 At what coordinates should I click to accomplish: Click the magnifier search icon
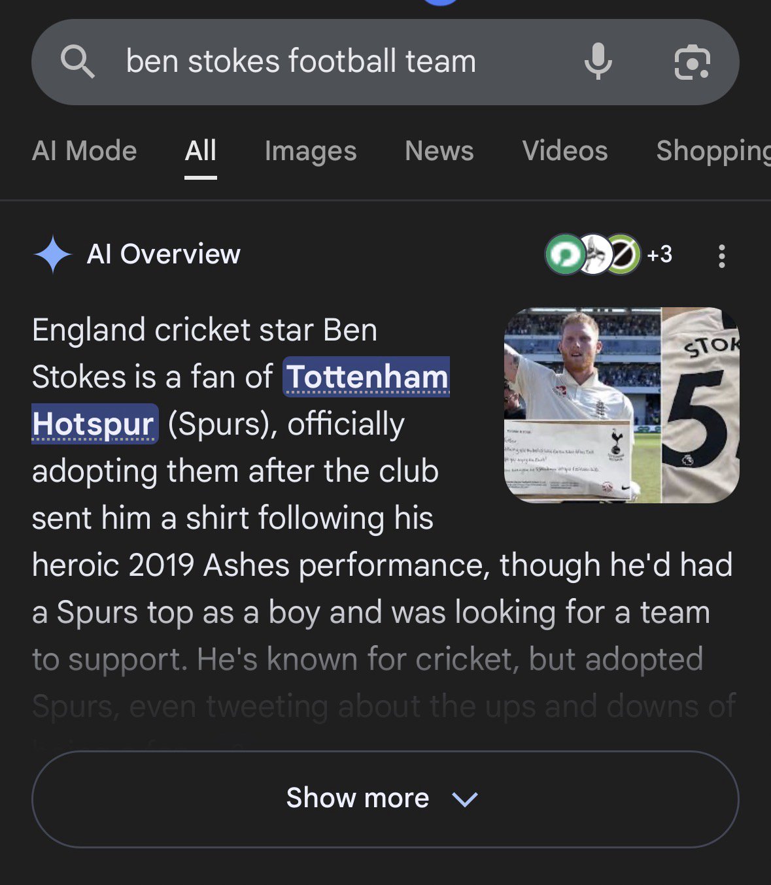[x=77, y=62]
